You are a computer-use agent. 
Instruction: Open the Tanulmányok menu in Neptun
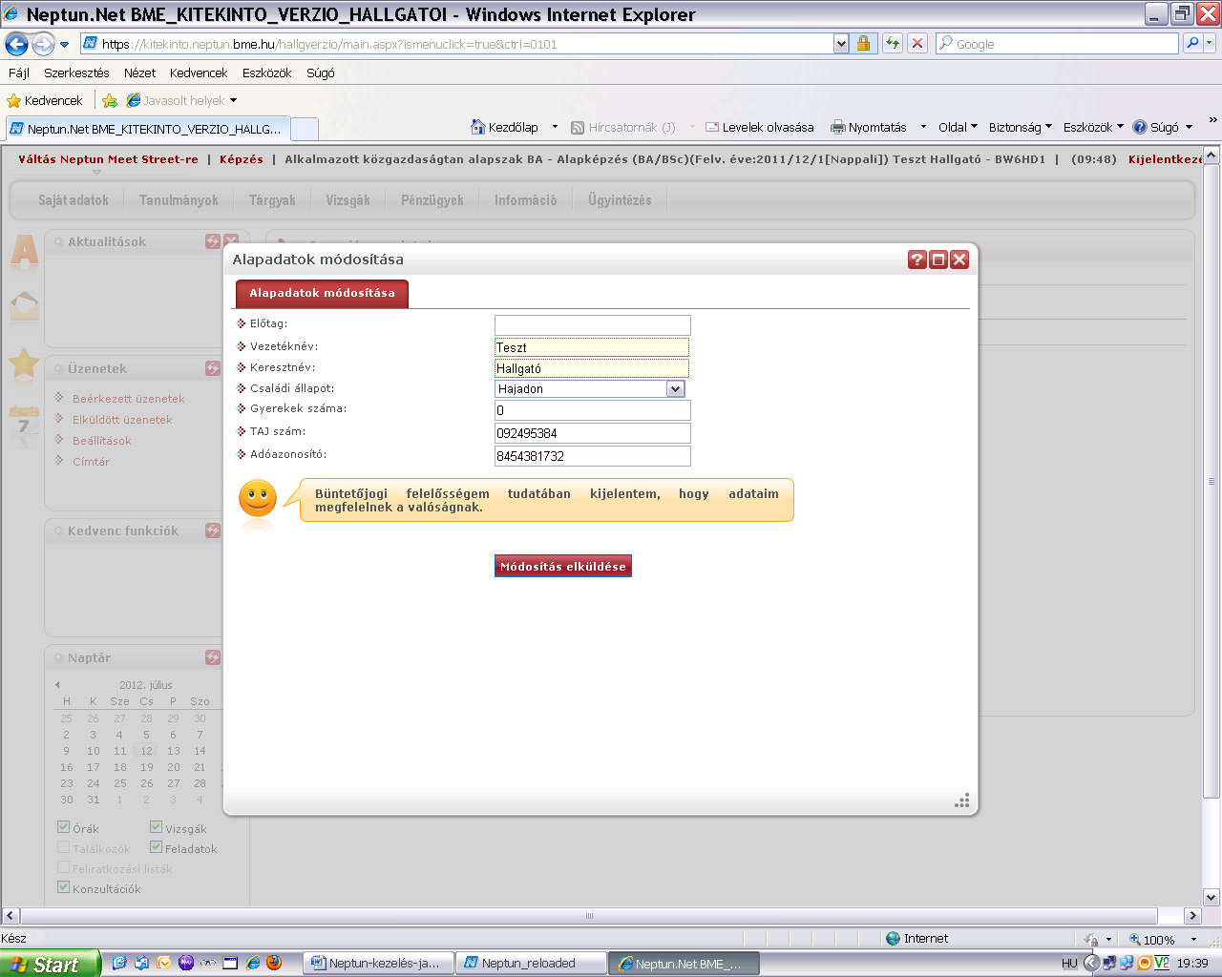179,200
